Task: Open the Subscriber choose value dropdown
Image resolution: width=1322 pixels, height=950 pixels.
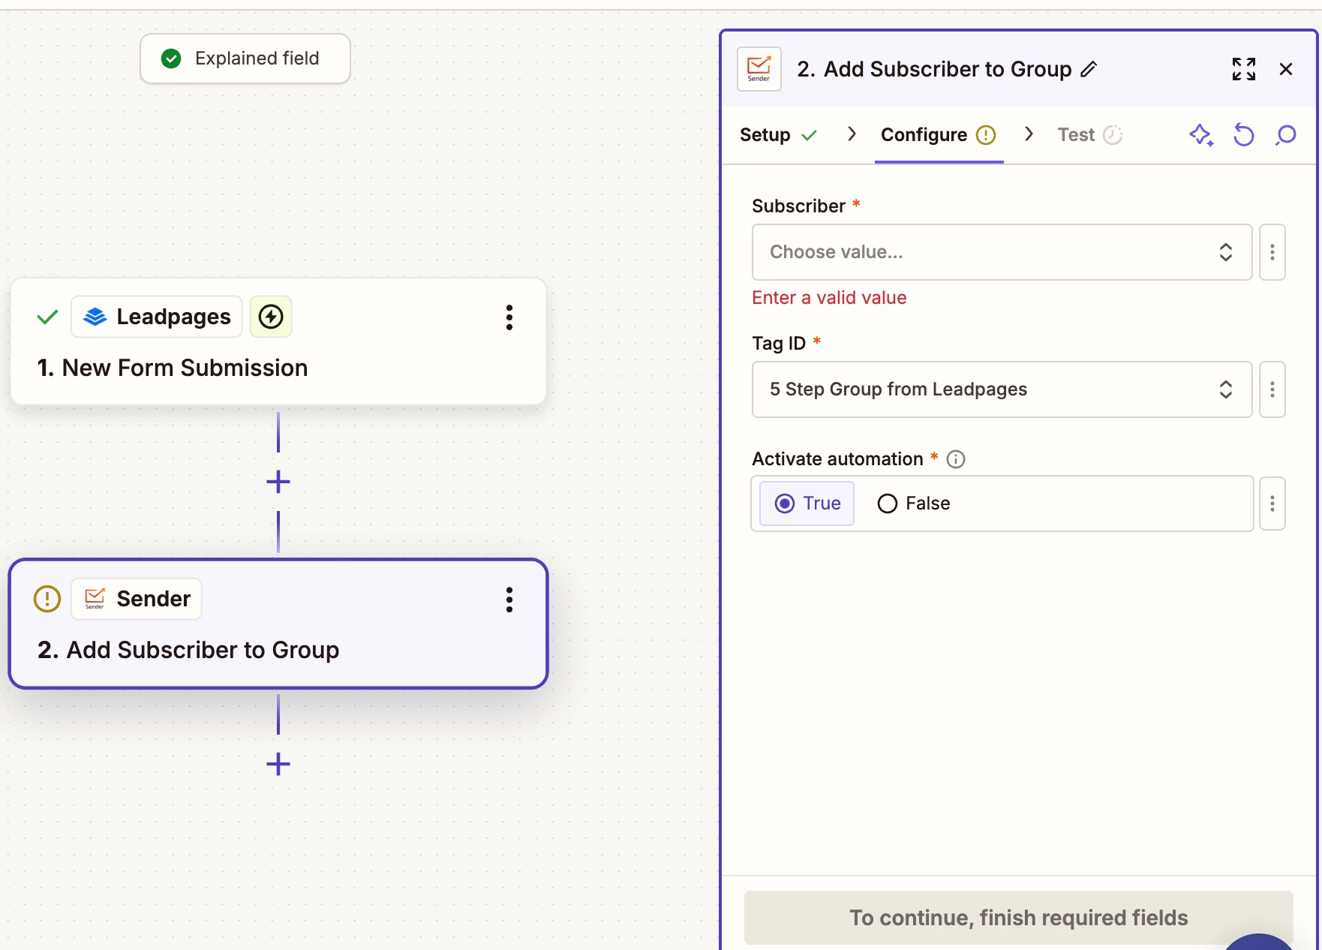Action: tap(1001, 252)
